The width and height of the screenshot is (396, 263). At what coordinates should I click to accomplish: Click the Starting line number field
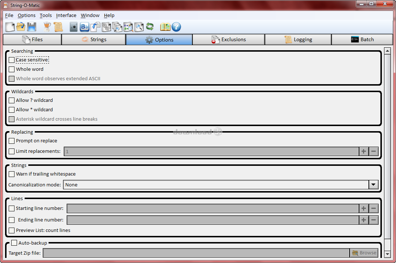tap(213, 208)
